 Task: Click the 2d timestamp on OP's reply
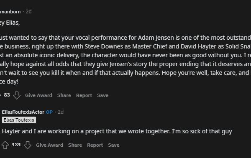coord(61,112)
